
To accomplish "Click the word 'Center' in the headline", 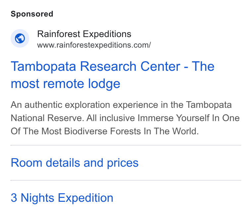I will point(160,66).
